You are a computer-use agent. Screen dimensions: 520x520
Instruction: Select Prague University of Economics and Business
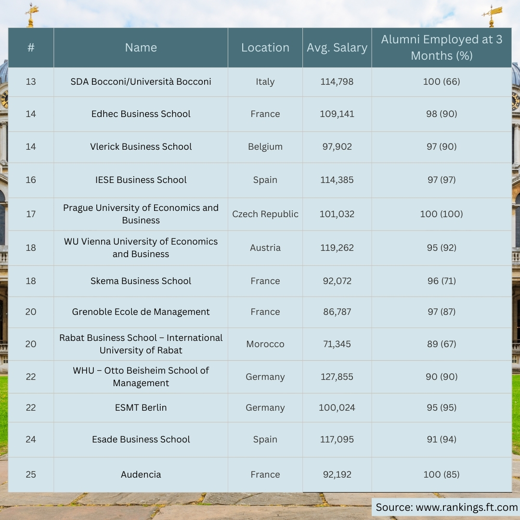pos(141,214)
